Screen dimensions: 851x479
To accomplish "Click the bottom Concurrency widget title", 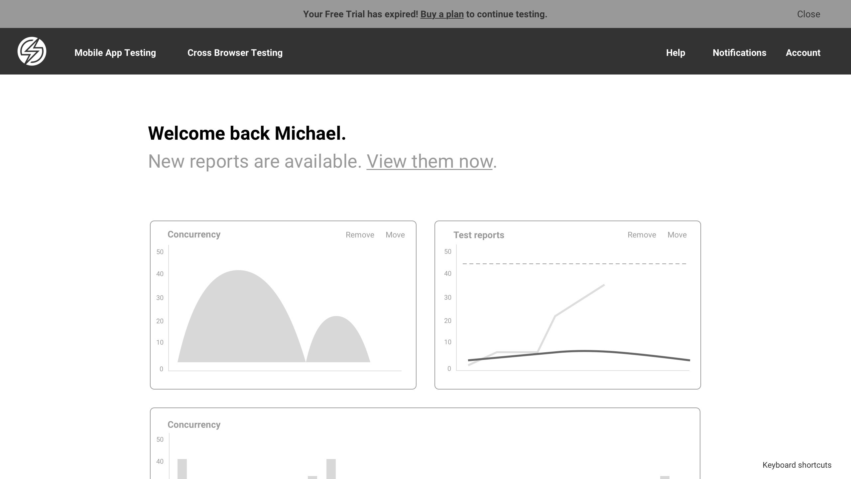I will pyautogui.click(x=194, y=425).
